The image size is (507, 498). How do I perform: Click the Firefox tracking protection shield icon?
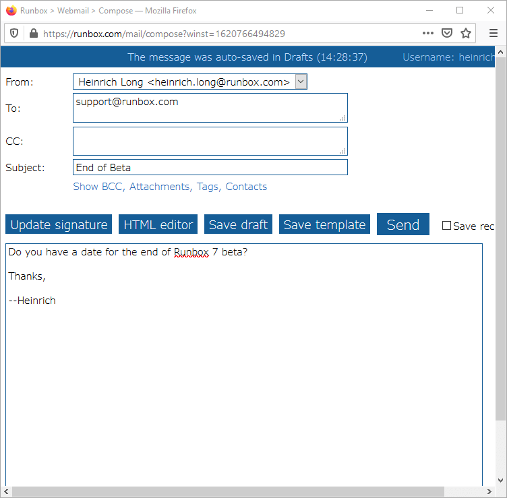[14, 33]
